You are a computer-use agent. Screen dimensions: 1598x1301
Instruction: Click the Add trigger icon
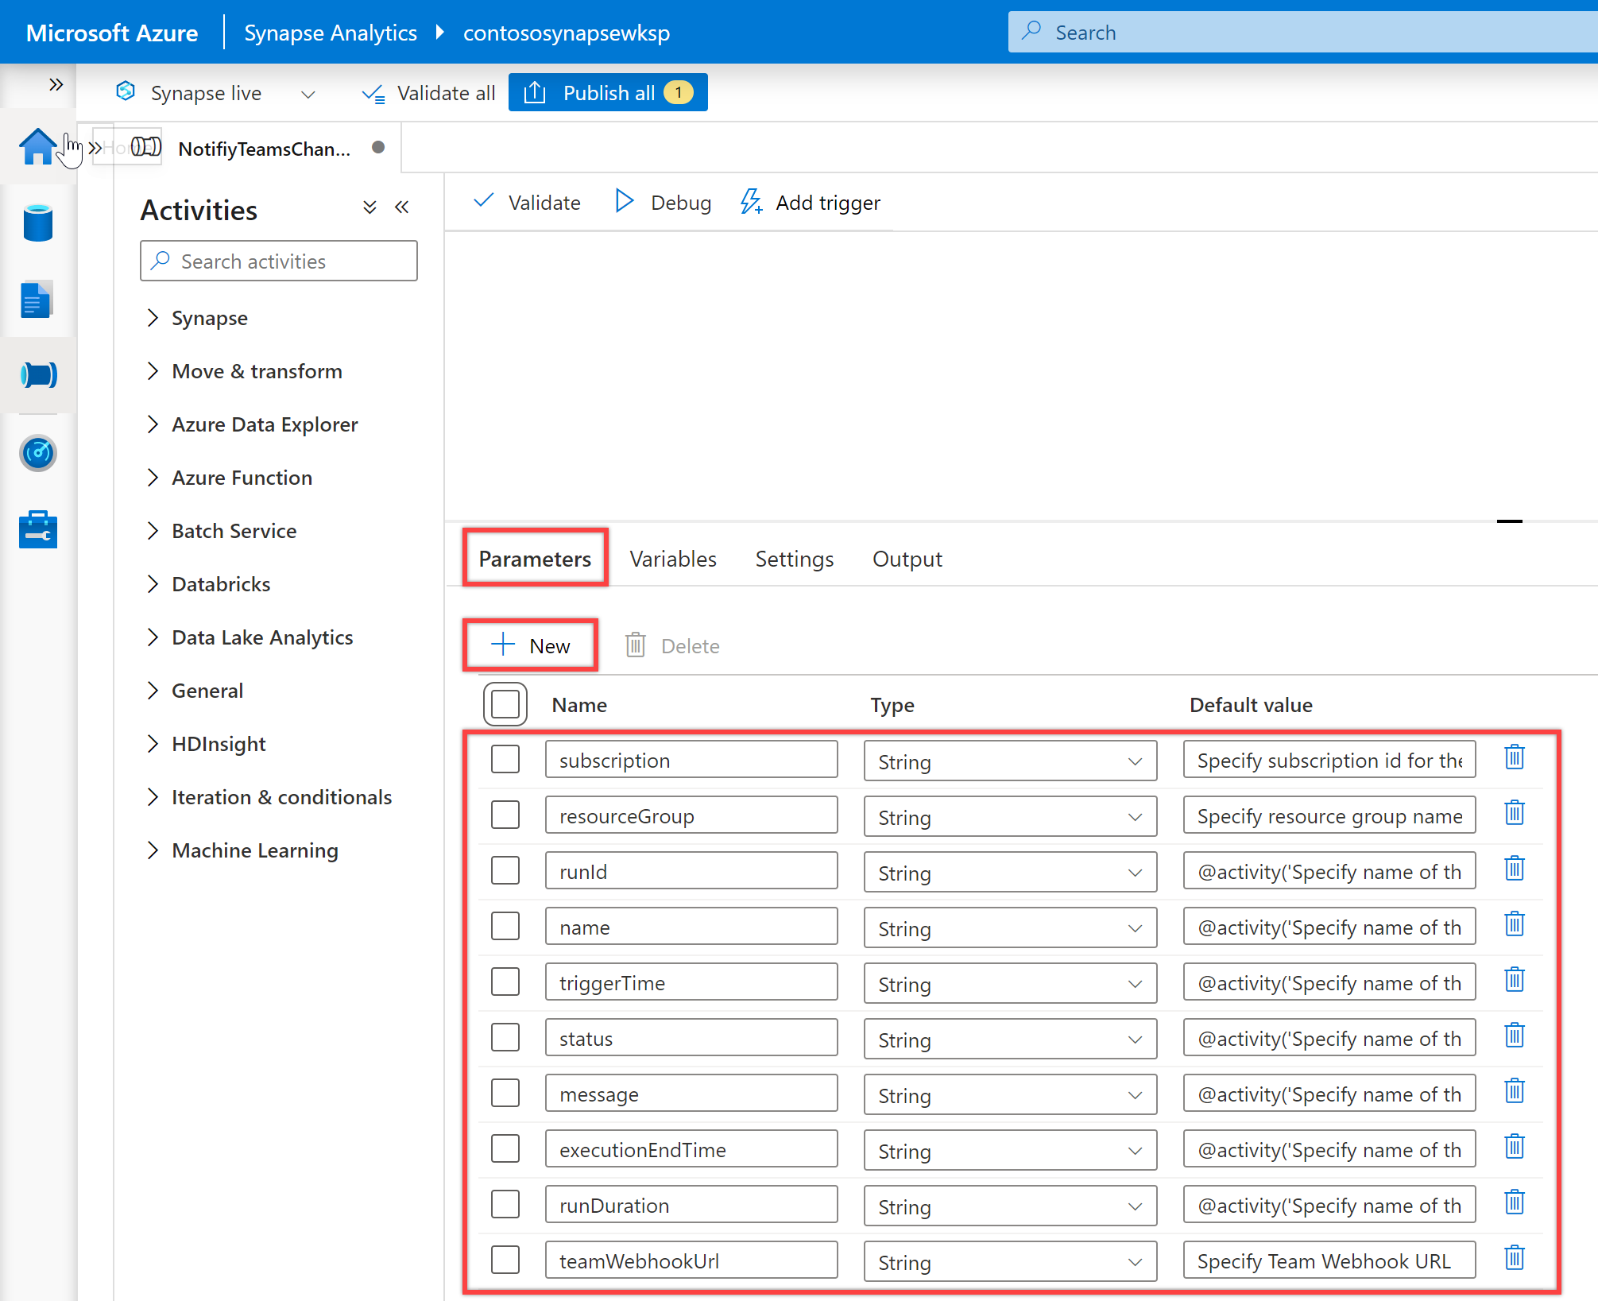point(750,202)
